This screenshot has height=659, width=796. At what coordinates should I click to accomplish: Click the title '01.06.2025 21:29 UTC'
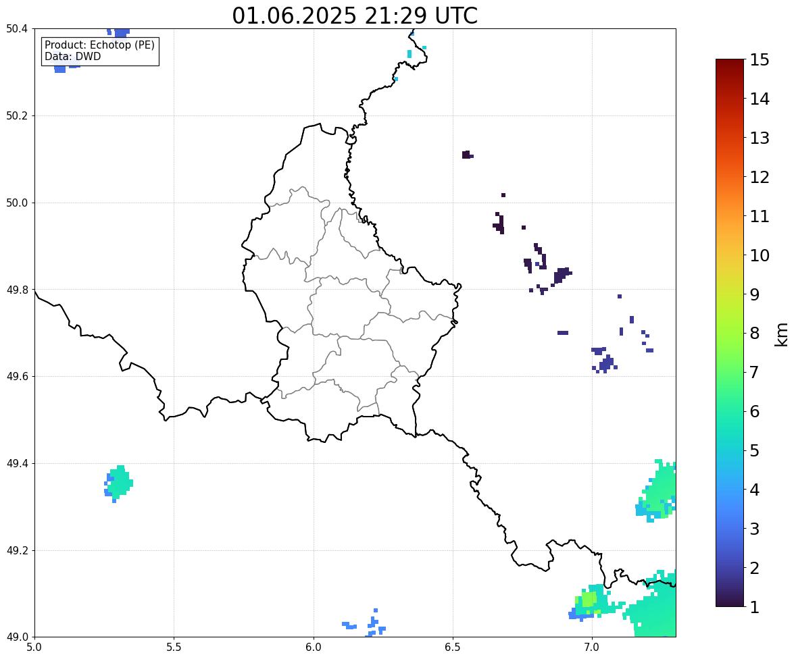(355, 16)
